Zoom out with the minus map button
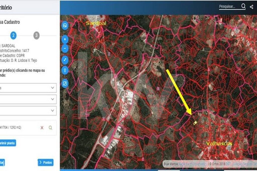The width and height of the screenshot is (257, 171). [x=65, y=49]
